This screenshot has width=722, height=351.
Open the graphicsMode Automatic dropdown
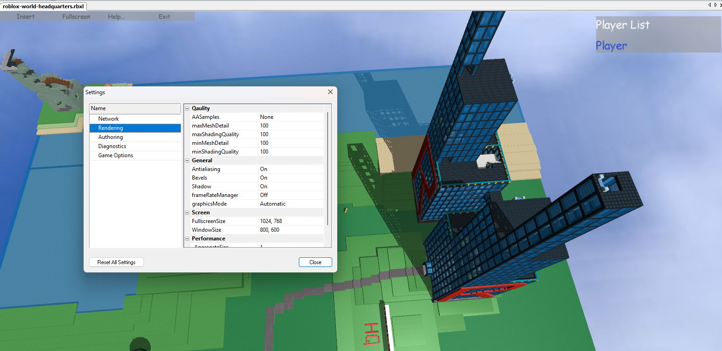pyautogui.click(x=291, y=204)
